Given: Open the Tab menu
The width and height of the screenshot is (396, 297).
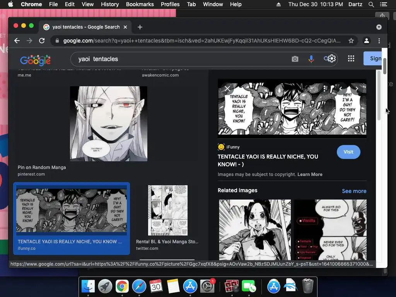Looking at the screenshot, I should [191, 4].
